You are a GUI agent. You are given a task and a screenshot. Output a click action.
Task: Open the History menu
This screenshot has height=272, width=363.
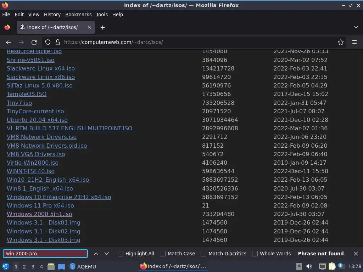pos(52,15)
